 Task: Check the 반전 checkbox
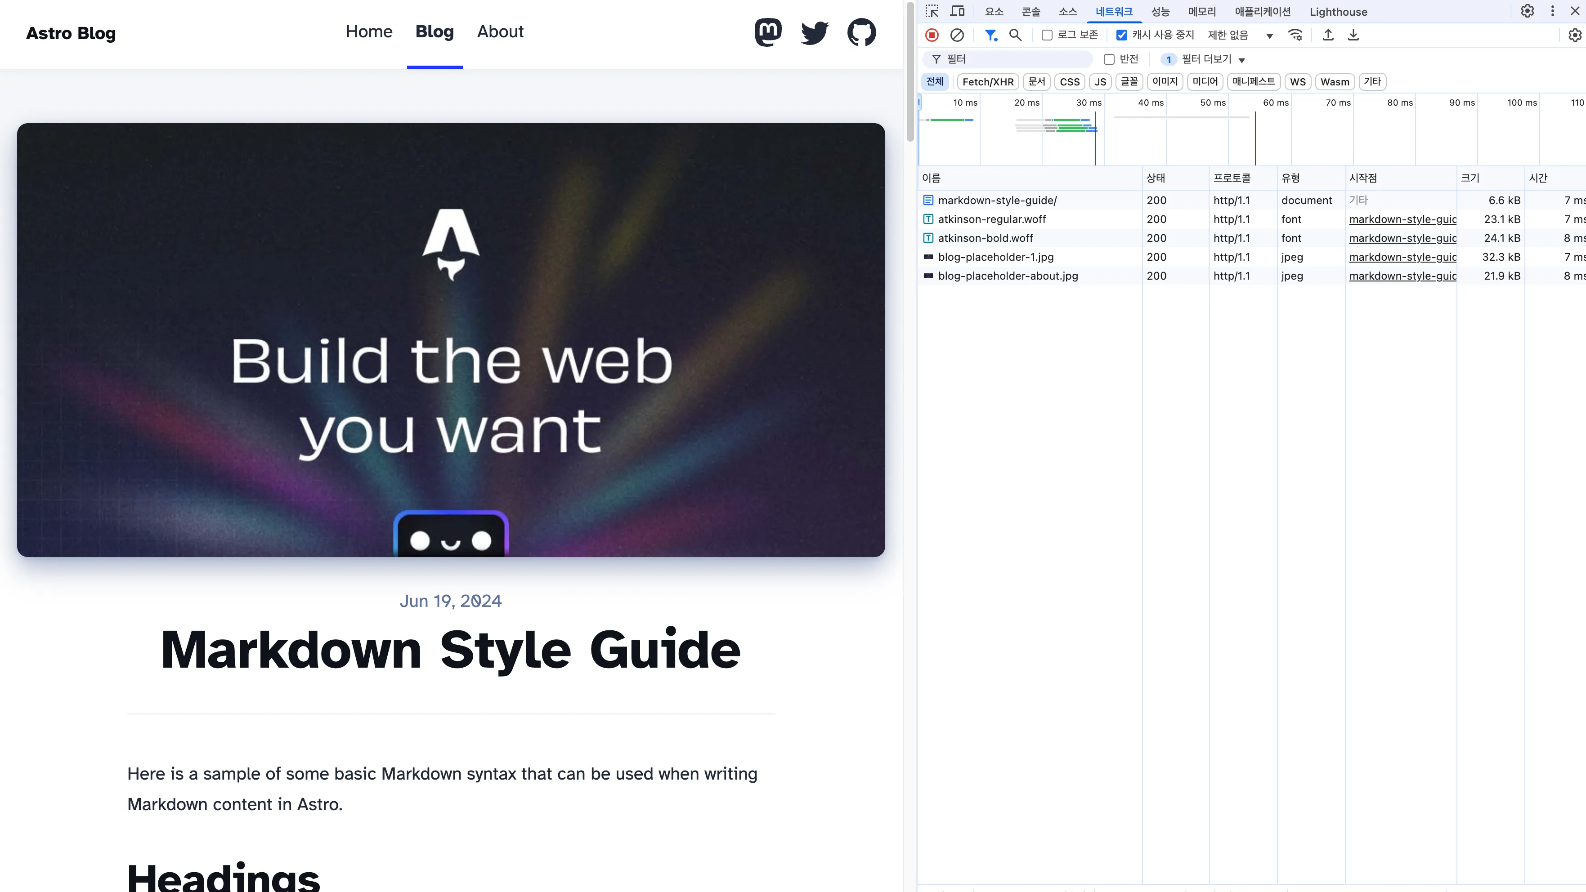pos(1109,59)
